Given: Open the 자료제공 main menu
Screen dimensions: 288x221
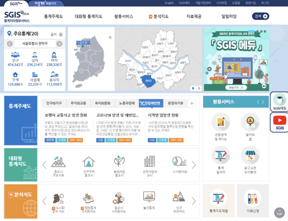Looking at the screenshot, I should (194, 17).
